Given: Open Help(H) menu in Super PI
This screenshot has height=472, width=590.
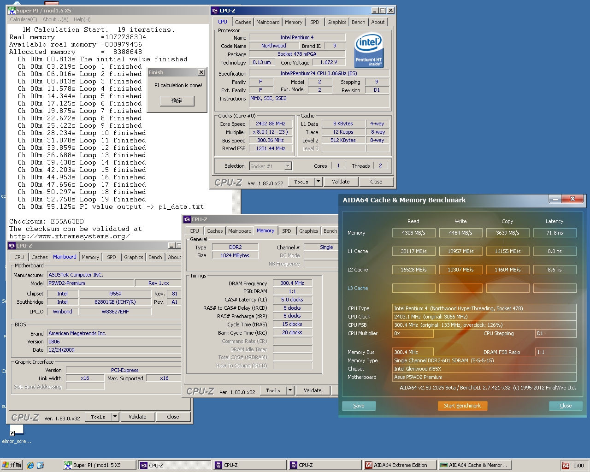Looking at the screenshot, I should click(x=82, y=19).
